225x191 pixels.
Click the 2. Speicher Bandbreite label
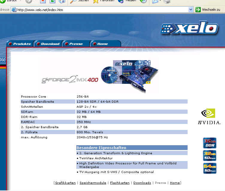point(40,127)
